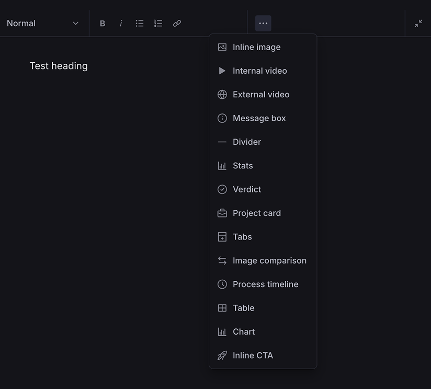Image resolution: width=431 pixels, height=389 pixels.
Task: Click the Message box info icon
Action: [x=222, y=118]
